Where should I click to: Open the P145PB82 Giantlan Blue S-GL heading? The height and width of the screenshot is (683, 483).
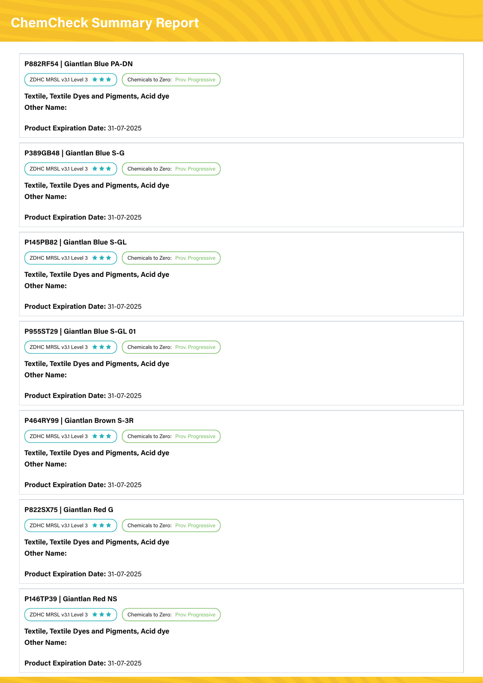[76, 242]
